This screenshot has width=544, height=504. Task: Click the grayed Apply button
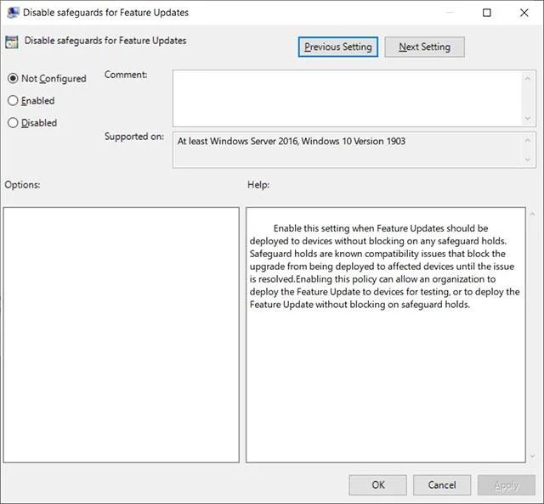507,485
